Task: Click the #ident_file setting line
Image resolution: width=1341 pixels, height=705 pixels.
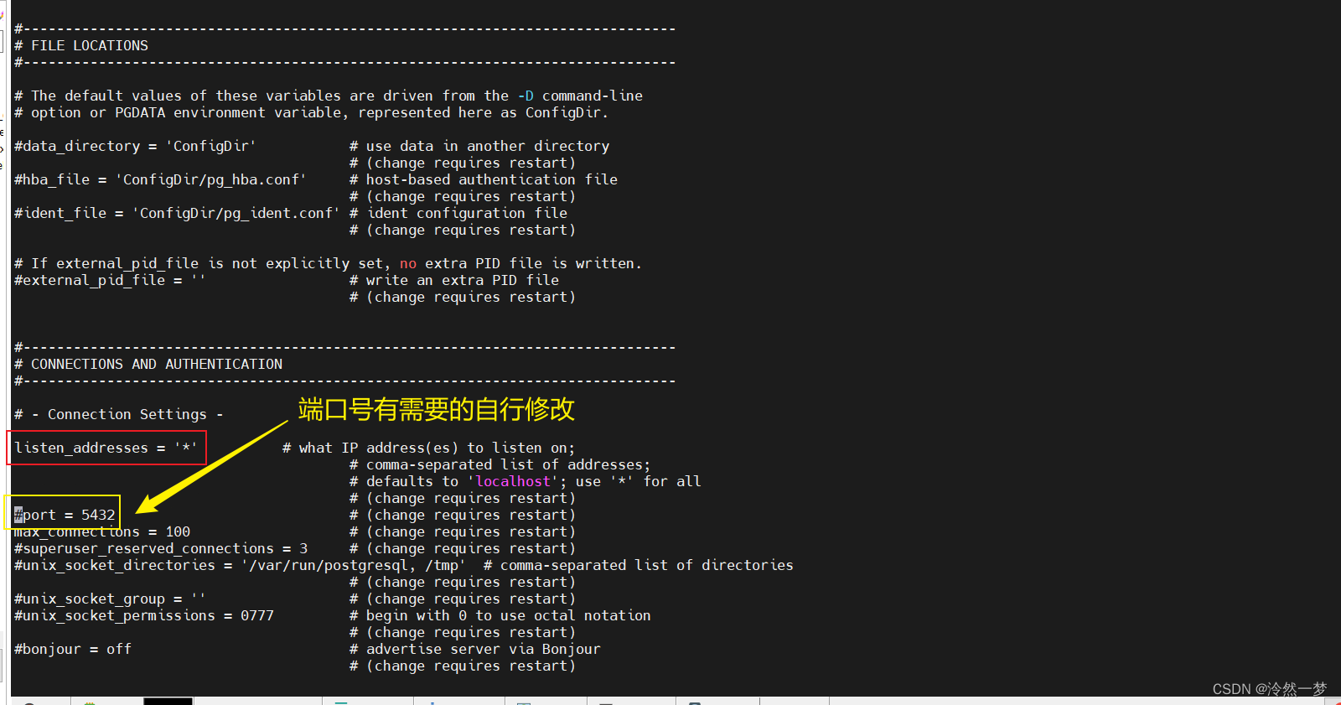Action: pos(177,213)
